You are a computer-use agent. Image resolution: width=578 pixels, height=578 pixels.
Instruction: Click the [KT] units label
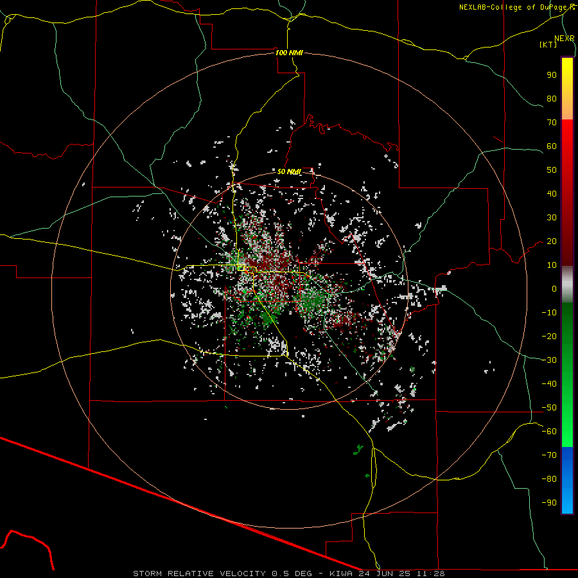(548, 44)
